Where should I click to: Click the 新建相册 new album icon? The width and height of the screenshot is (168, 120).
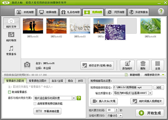pos(126,75)
